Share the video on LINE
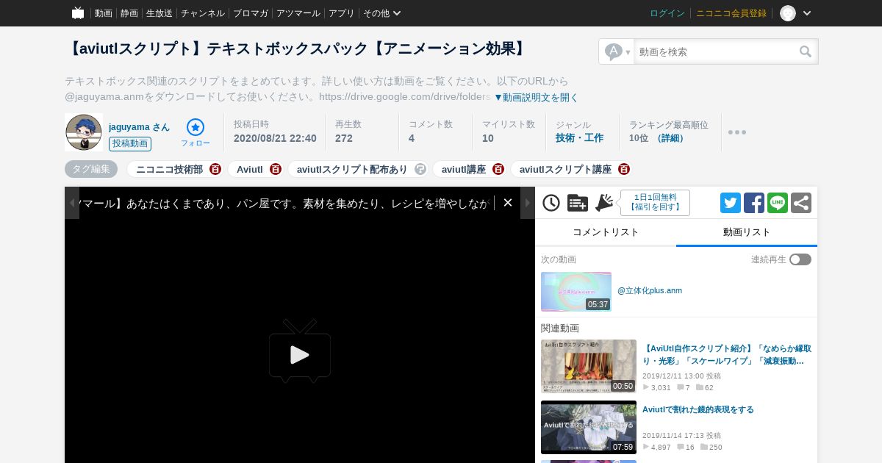 click(778, 203)
